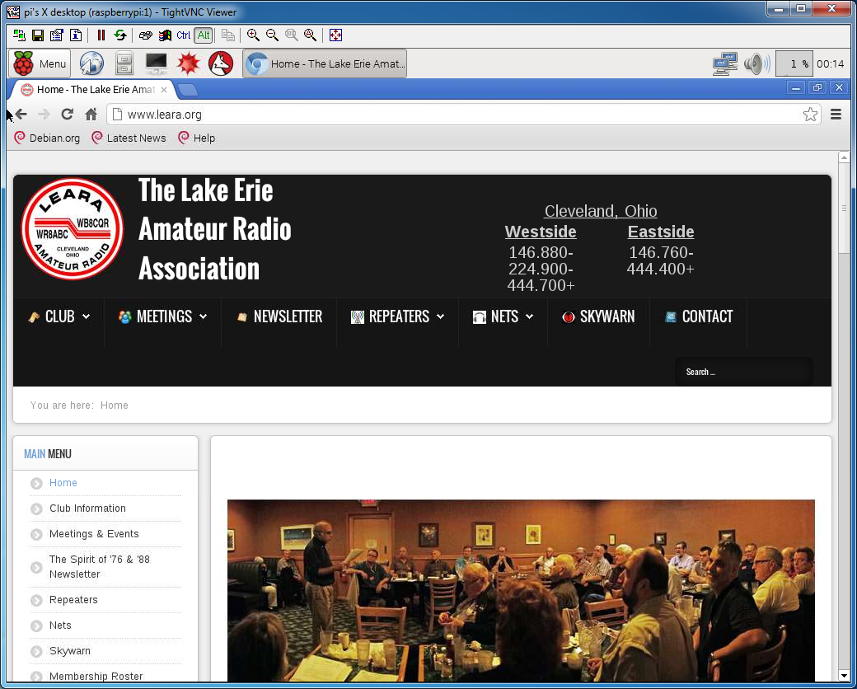Select Home in the Main Menu sidebar
Screen dimensions: 857x689
(63, 483)
